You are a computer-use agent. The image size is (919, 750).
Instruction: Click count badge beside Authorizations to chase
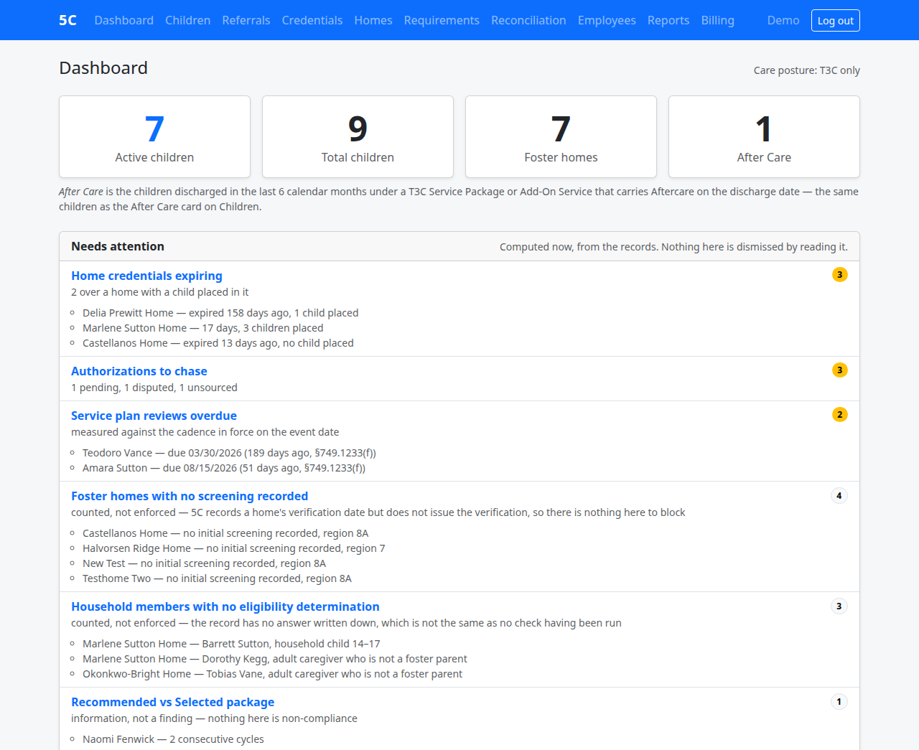(839, 370)
